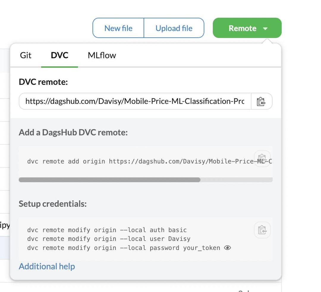Click inside the DVC remote URL field
The width and height of the screenshot is (321, 292).
(134, 101)
